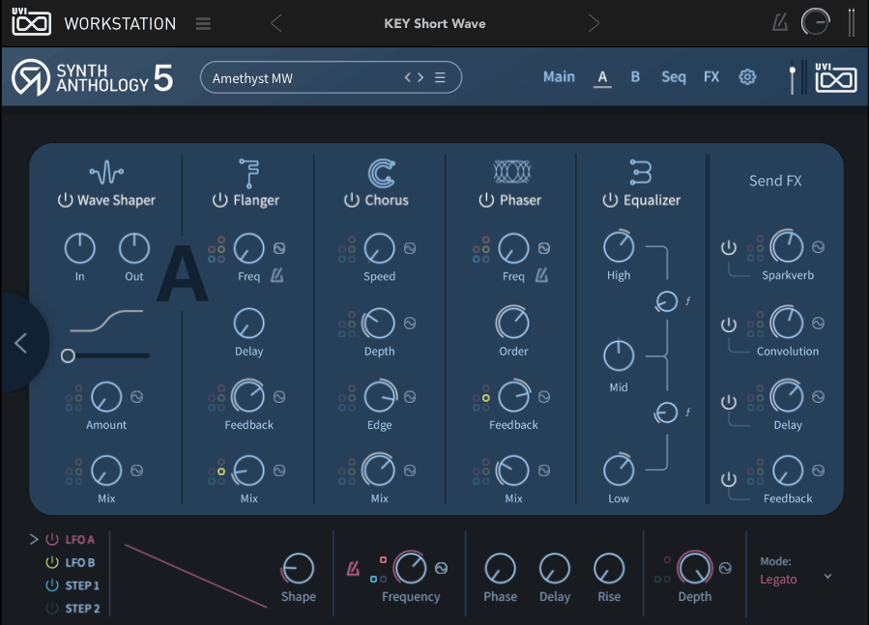This screenshot has width=869, height=625.
Task: Enable the Sparkverb send power button
Action: (728, 247)
